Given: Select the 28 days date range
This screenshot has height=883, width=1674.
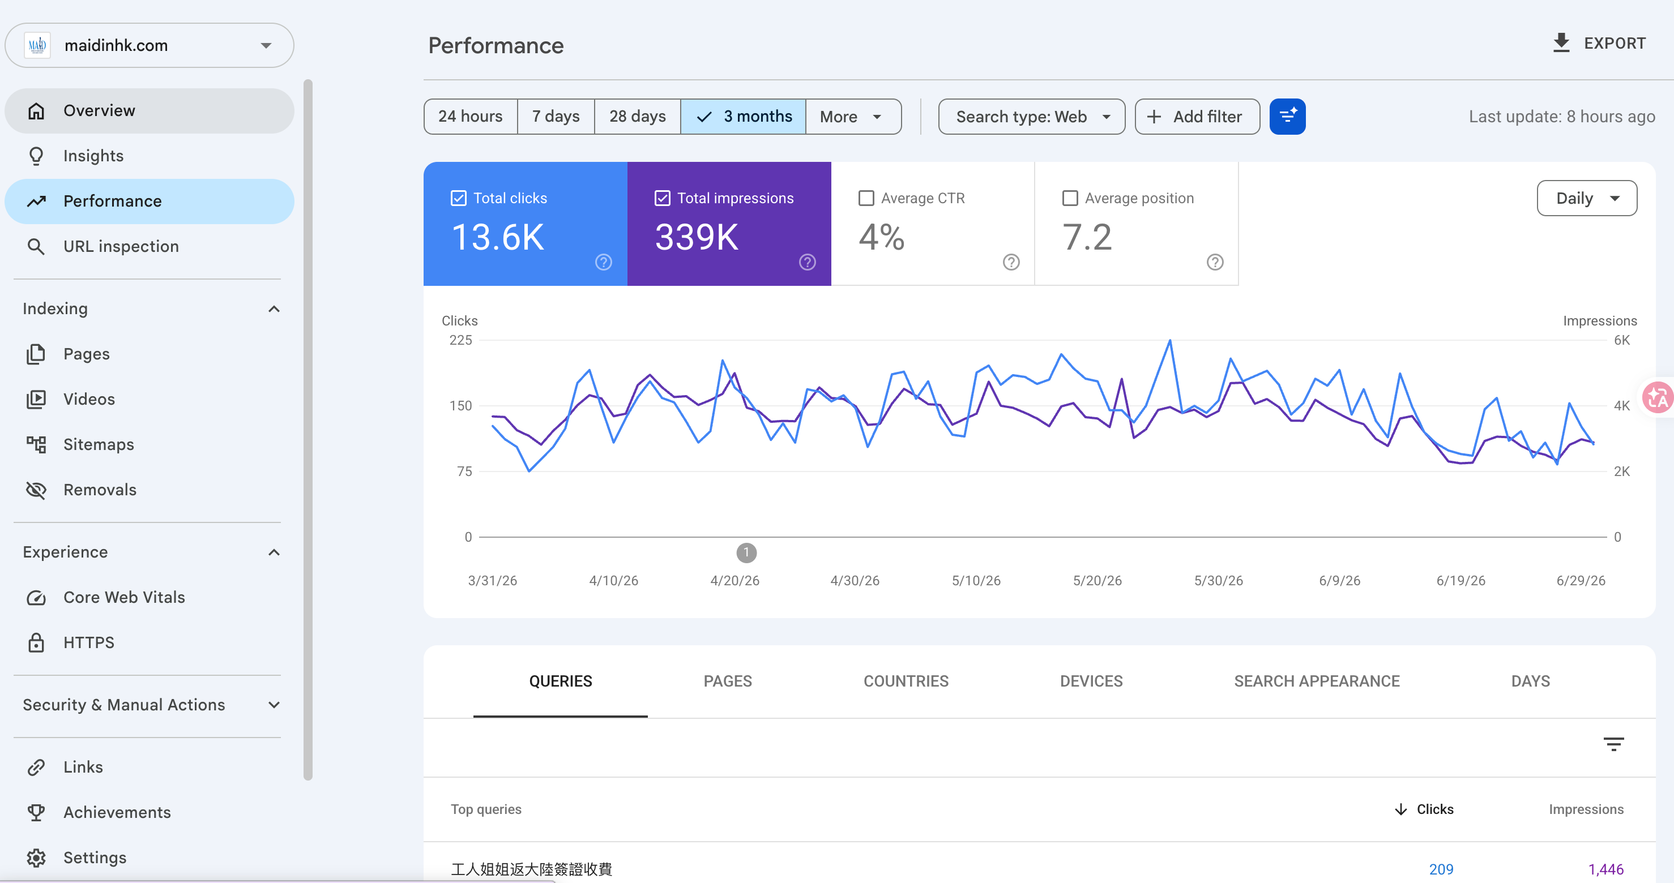Looking at the screenshot, I should coord(637,116).
